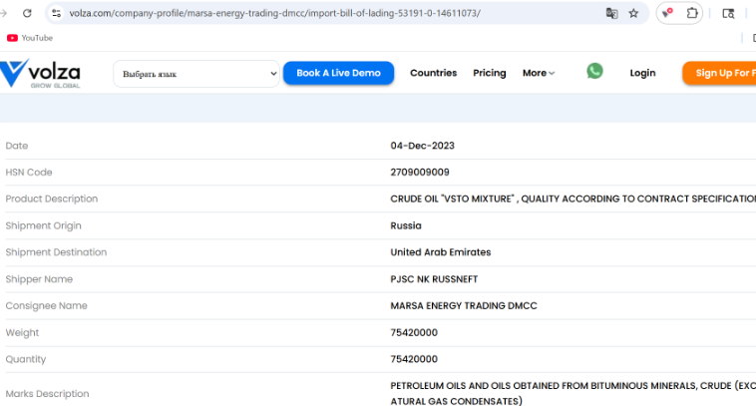The height and width of the screenshot is (406, 756).
Task: Click the Weight value 75420000
Action: point(414,333)
